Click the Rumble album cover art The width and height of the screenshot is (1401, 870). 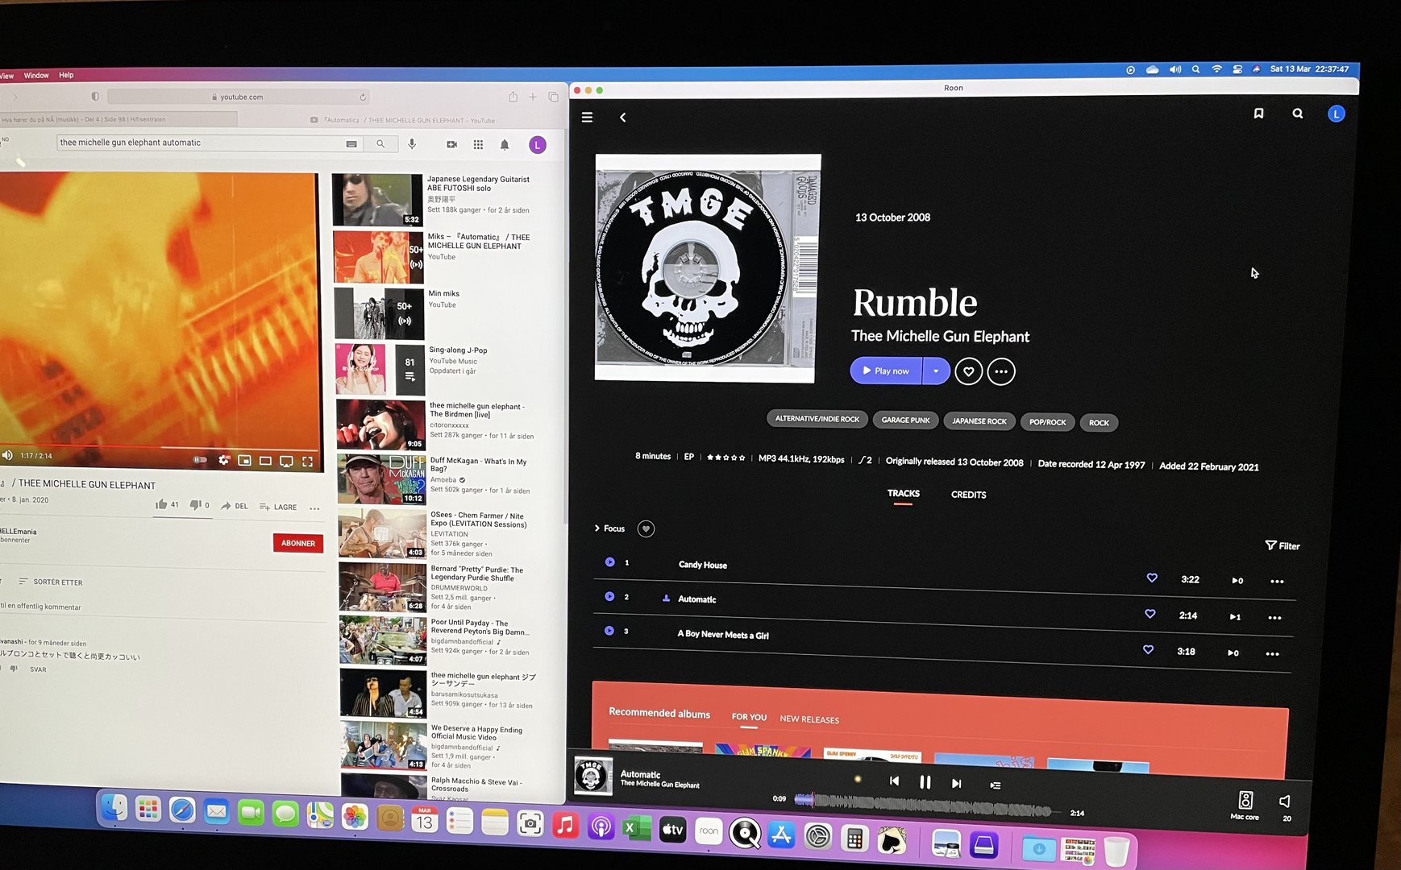[706, 267]
